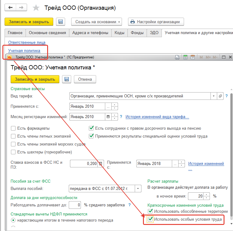Viewport: 233px width, 231px height.
Task: Open calculator for FSS contribution rate
Action: pyautogui.click(x=101, y=164)
